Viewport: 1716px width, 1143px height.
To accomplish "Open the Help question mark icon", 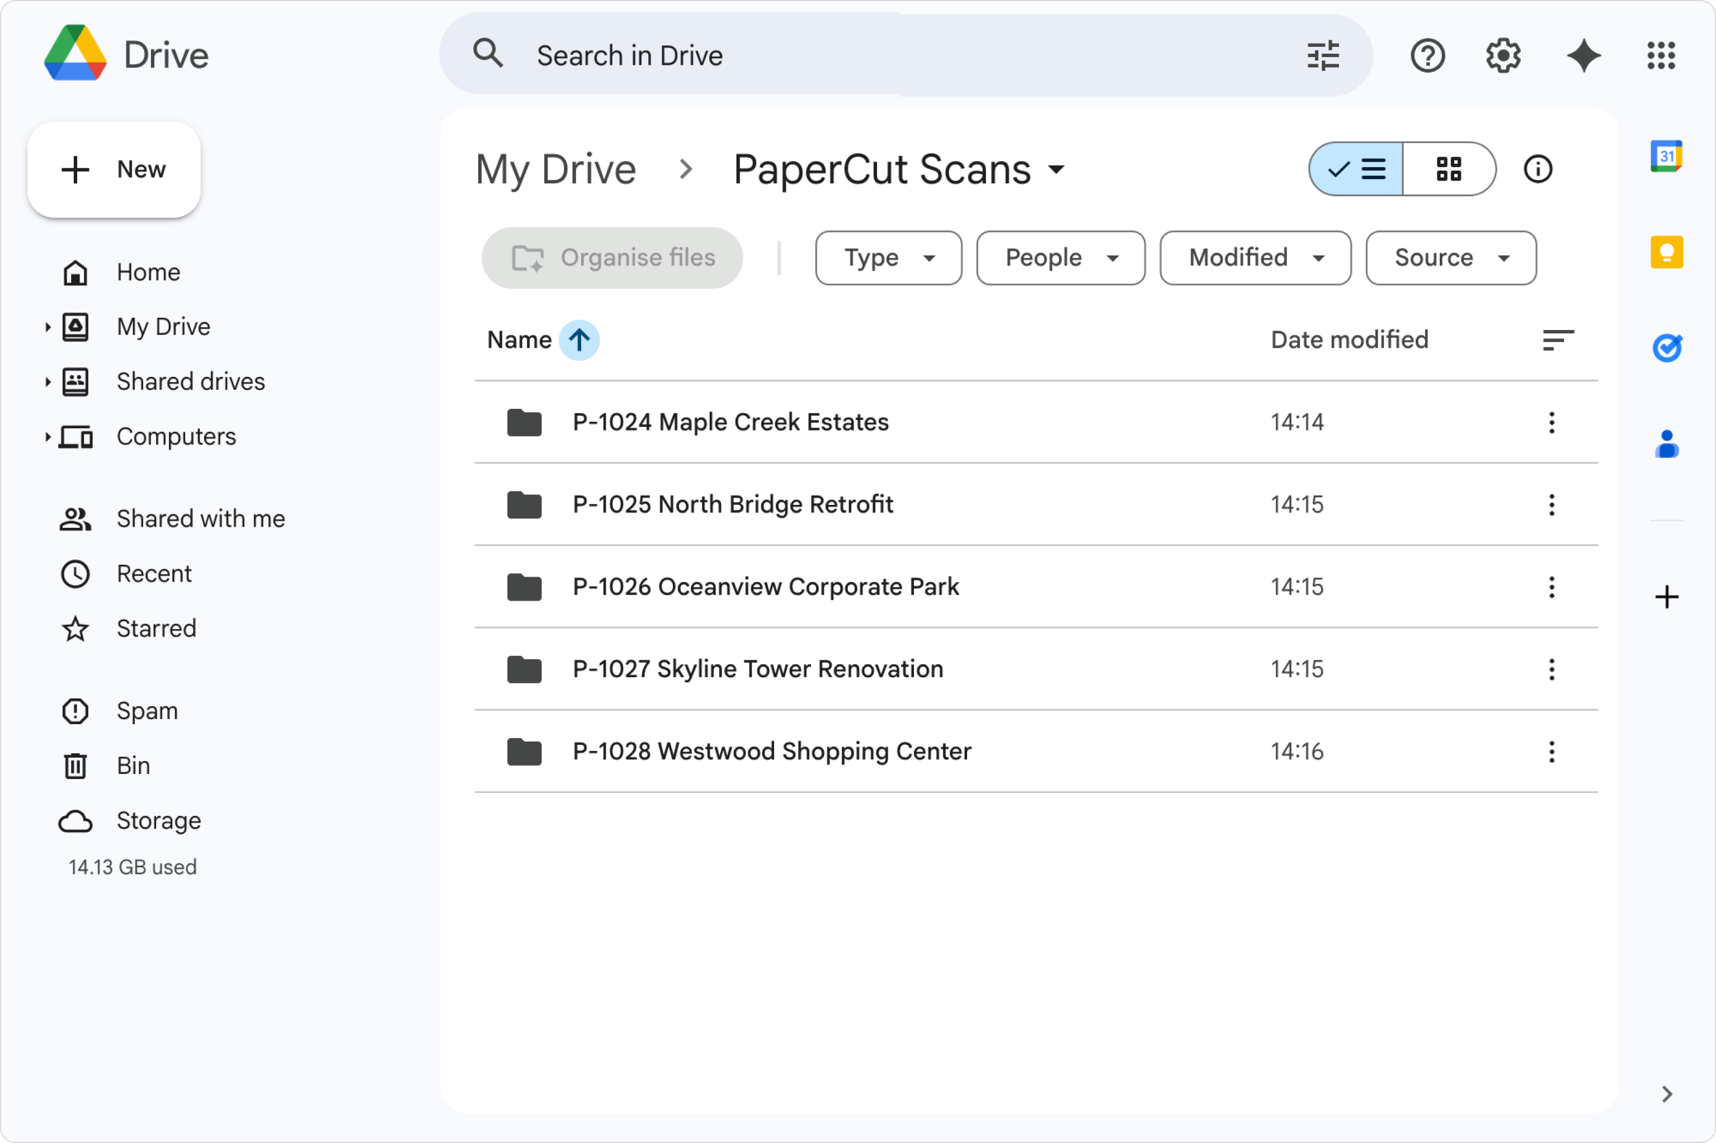I will tap(1427, 55).
